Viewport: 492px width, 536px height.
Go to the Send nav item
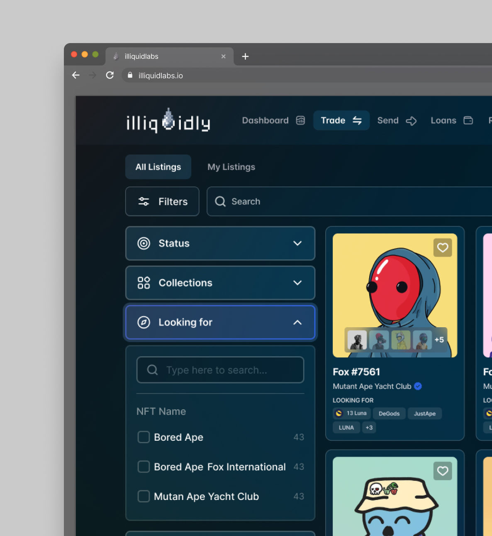(x=397, y=121)
